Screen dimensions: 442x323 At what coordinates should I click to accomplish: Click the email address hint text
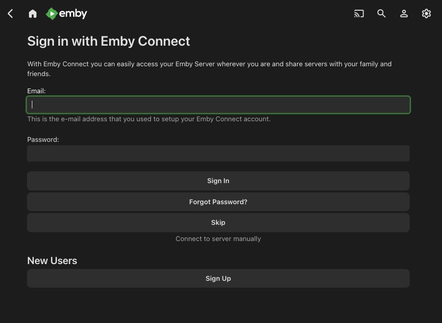click(149, 119)
